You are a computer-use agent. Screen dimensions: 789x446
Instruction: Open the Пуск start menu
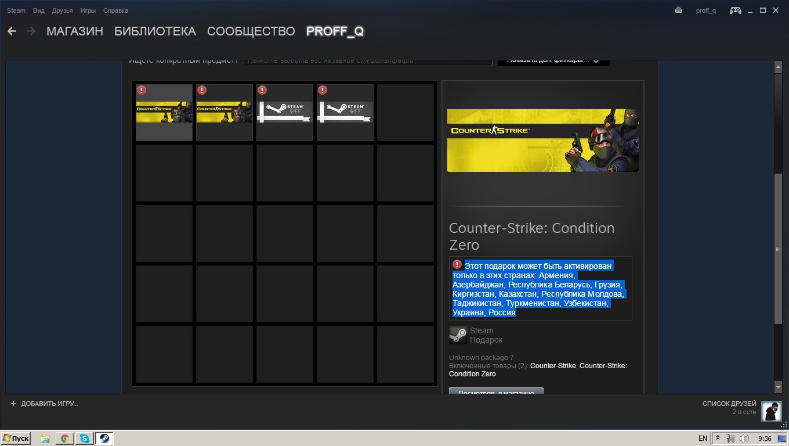click(16, 438)
